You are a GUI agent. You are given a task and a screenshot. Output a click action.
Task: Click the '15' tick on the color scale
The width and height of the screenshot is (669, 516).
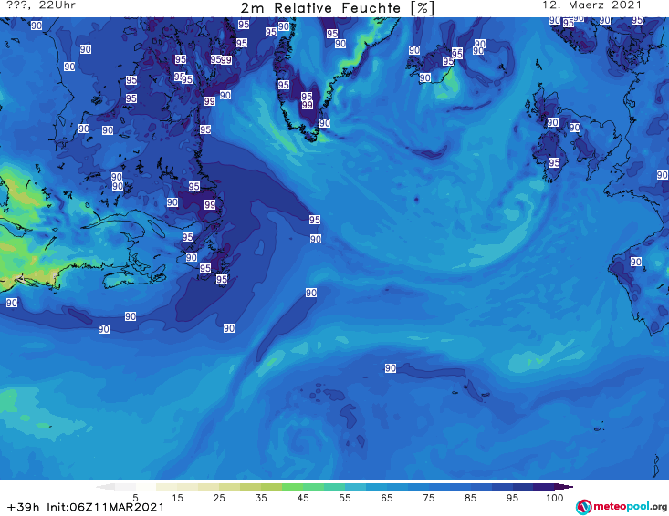[177, 498]
